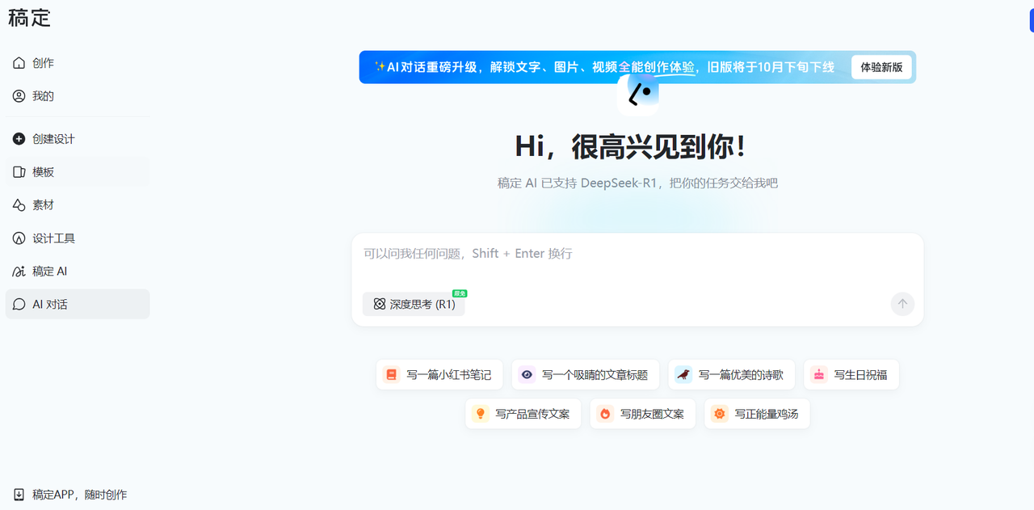Choose the 写朋友圈文案 prompt

pos(643,414)
